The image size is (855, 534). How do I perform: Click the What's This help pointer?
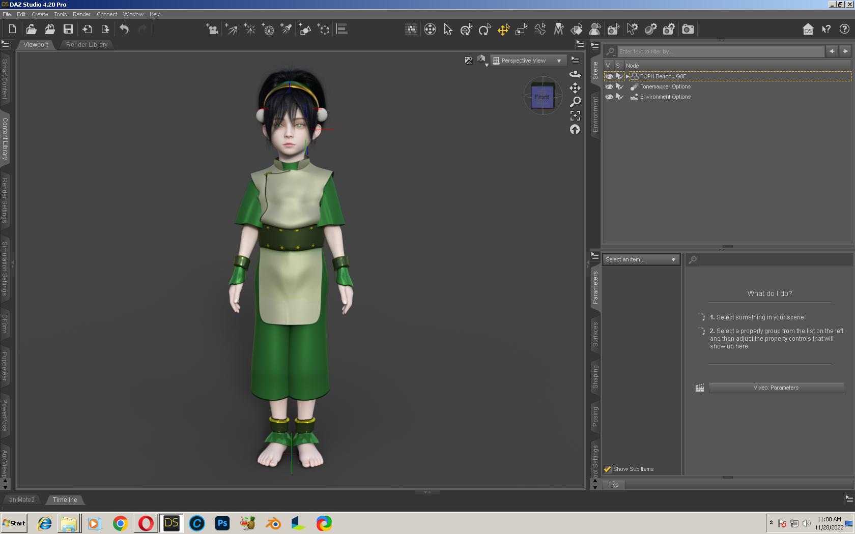(826, 29)
